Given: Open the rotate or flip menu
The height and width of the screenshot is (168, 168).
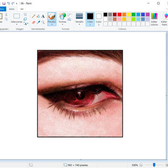Looking at the screenshot, I should pos(26,23).
